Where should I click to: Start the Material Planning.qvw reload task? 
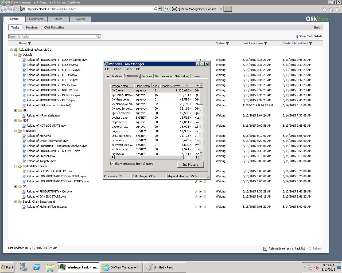point(201,207)
